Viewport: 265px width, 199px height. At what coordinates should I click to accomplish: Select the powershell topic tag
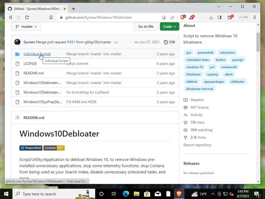[205, 53]
